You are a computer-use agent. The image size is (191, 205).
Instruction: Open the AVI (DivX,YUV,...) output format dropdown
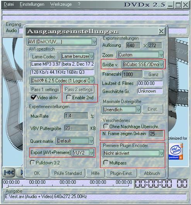[61, 42]
